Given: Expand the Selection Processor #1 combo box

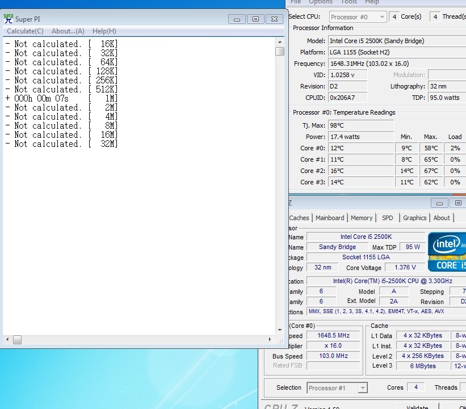Looking at the screenshot, I should [362, 388].
